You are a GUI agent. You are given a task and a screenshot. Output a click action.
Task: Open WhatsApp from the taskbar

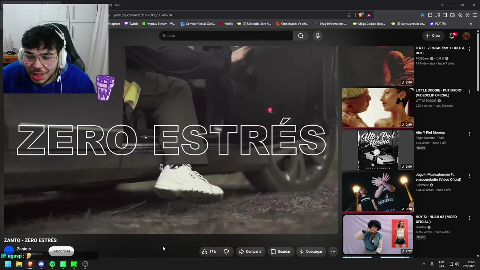[63, 264]
